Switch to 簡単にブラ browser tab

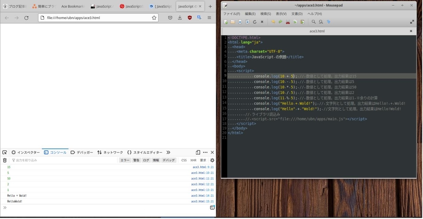pos(44,6)
